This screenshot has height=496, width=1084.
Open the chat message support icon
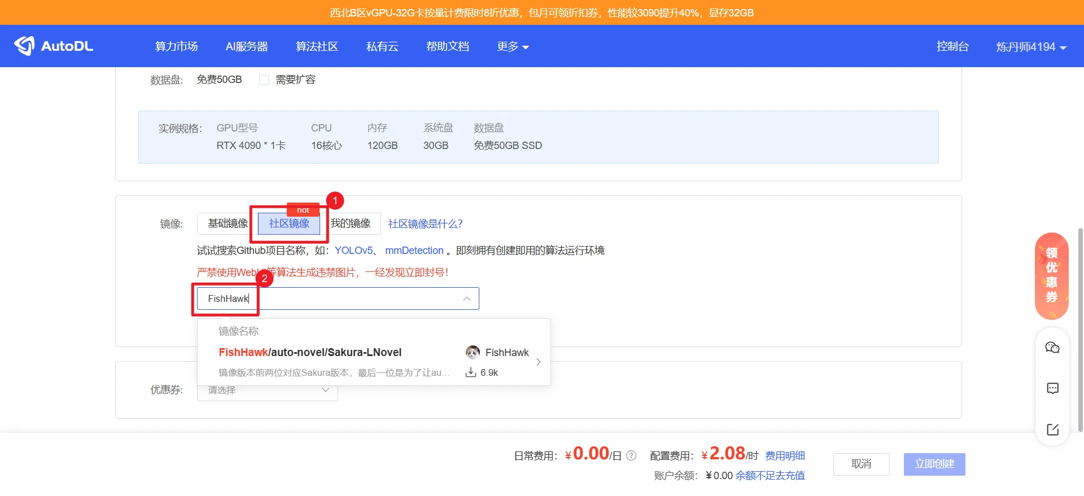pyautogui.click(x=1052, y=388)
